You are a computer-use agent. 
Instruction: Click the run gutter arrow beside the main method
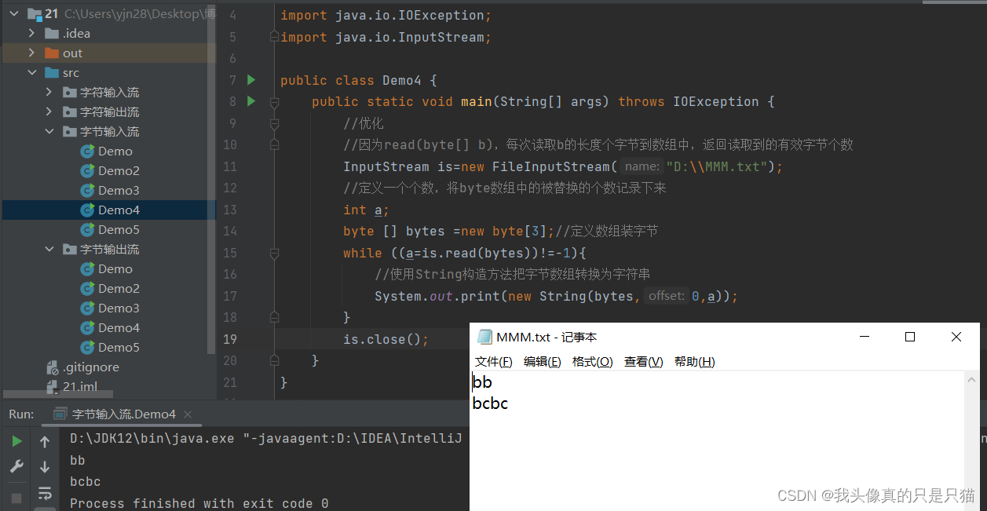[x=251, y=101]
